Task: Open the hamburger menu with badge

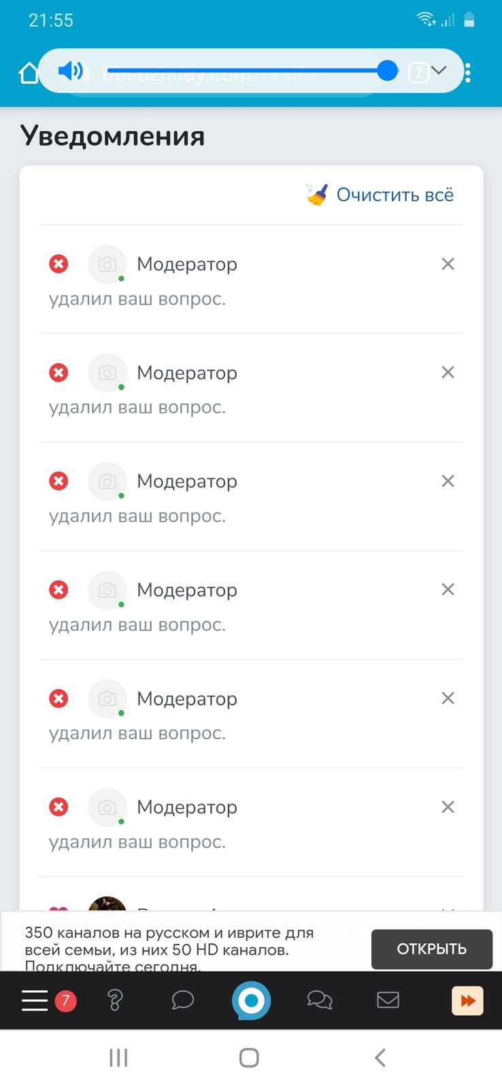Action: 35,1000
